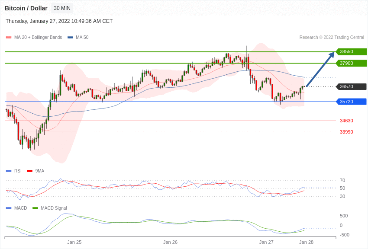The image size is (368, 249).
Task: Click the 9MA red legend swatch
Action: (30, 171)
